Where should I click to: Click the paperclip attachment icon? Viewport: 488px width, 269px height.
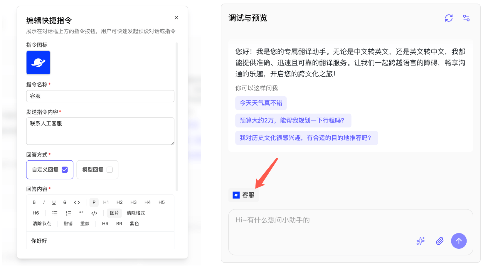440,241
